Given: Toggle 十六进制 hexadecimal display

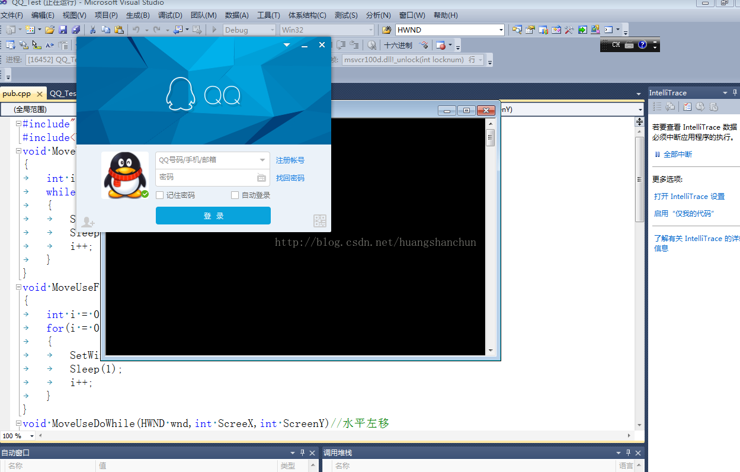Looking at the screenshot, I should coord(398,45).
